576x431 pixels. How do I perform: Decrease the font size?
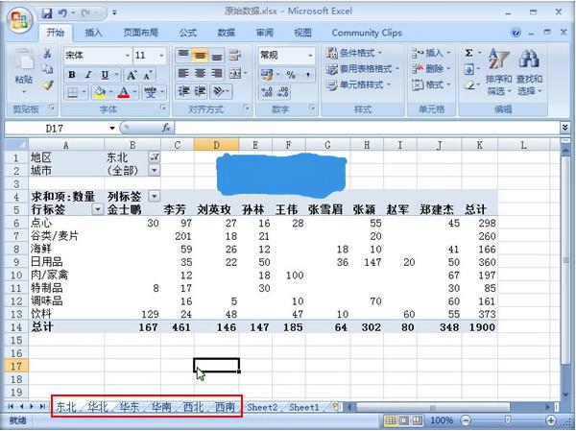148,75
